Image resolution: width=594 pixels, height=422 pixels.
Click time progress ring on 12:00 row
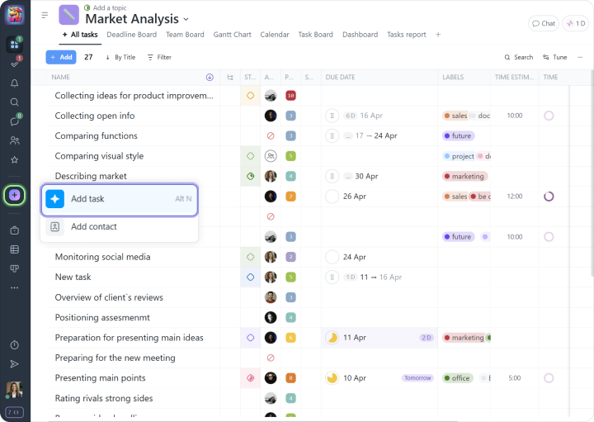(x=549, y=197)
